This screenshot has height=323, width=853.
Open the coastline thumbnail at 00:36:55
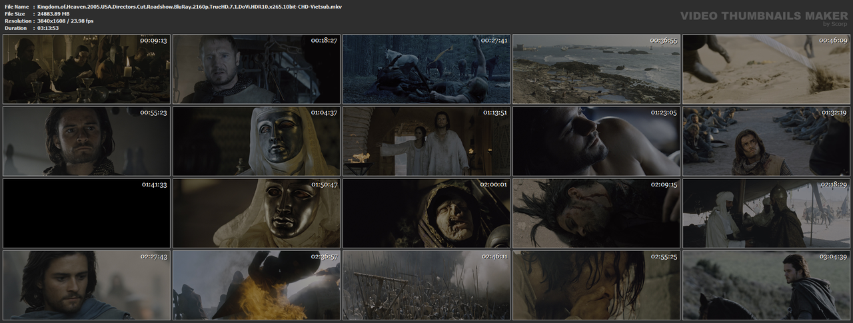596,69
